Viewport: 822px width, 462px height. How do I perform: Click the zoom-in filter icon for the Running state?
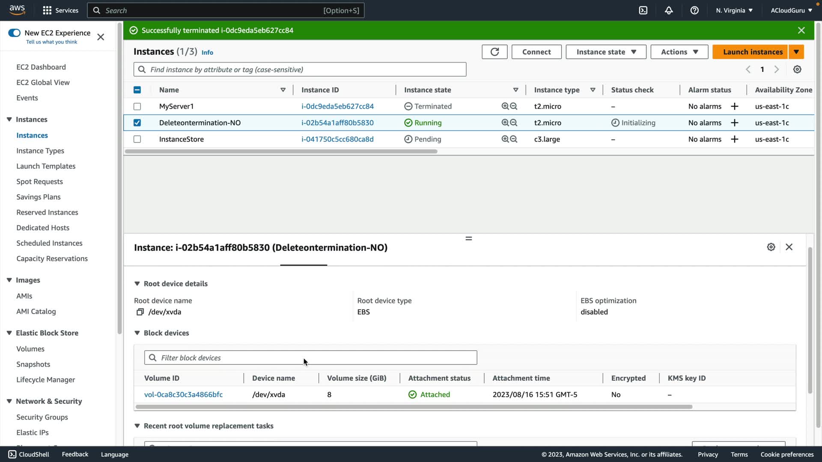505,123
